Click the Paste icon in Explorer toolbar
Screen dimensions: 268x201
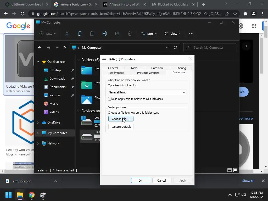92,34
